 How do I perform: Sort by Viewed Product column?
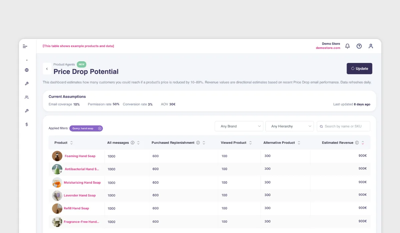coord(250,143)
